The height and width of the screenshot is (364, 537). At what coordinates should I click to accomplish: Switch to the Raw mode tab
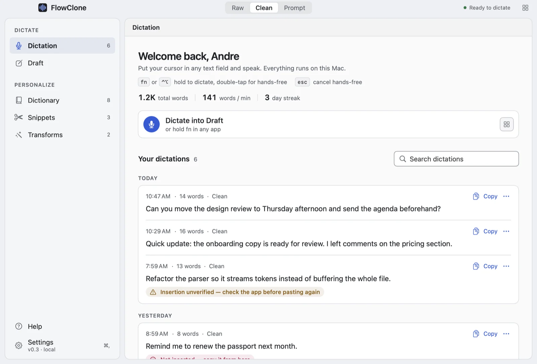point(238,8)
